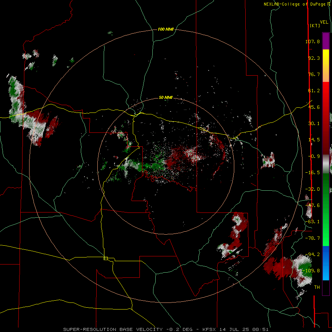Click the 76.7 value on velocity scale
The image size is (332, 332).
pyautogui.click(x=314, y=74)
